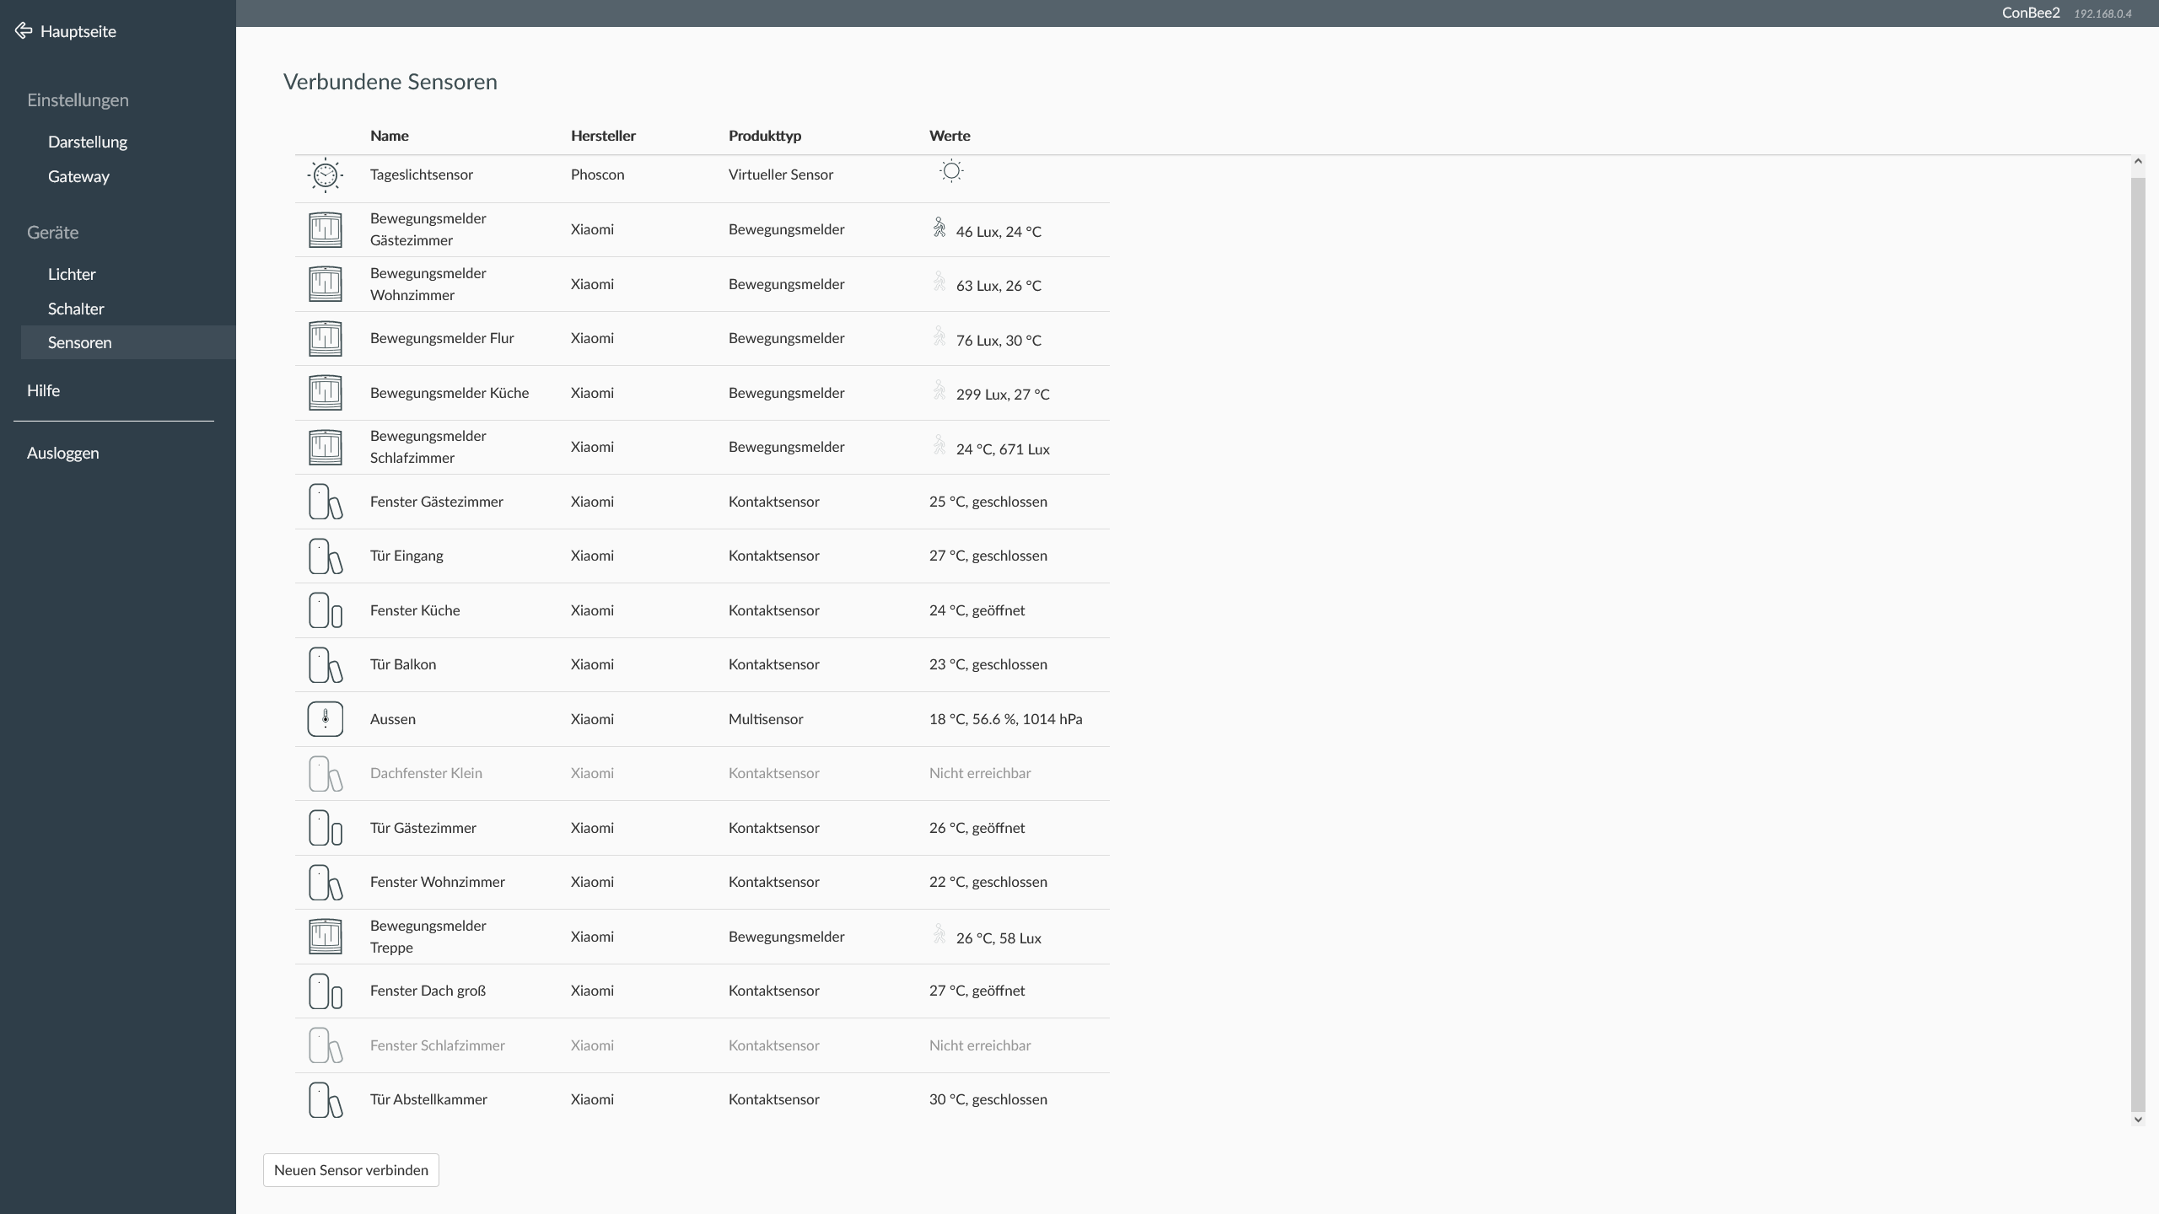
Task: Select the Tür Eingang name
Action: [406, 556]
